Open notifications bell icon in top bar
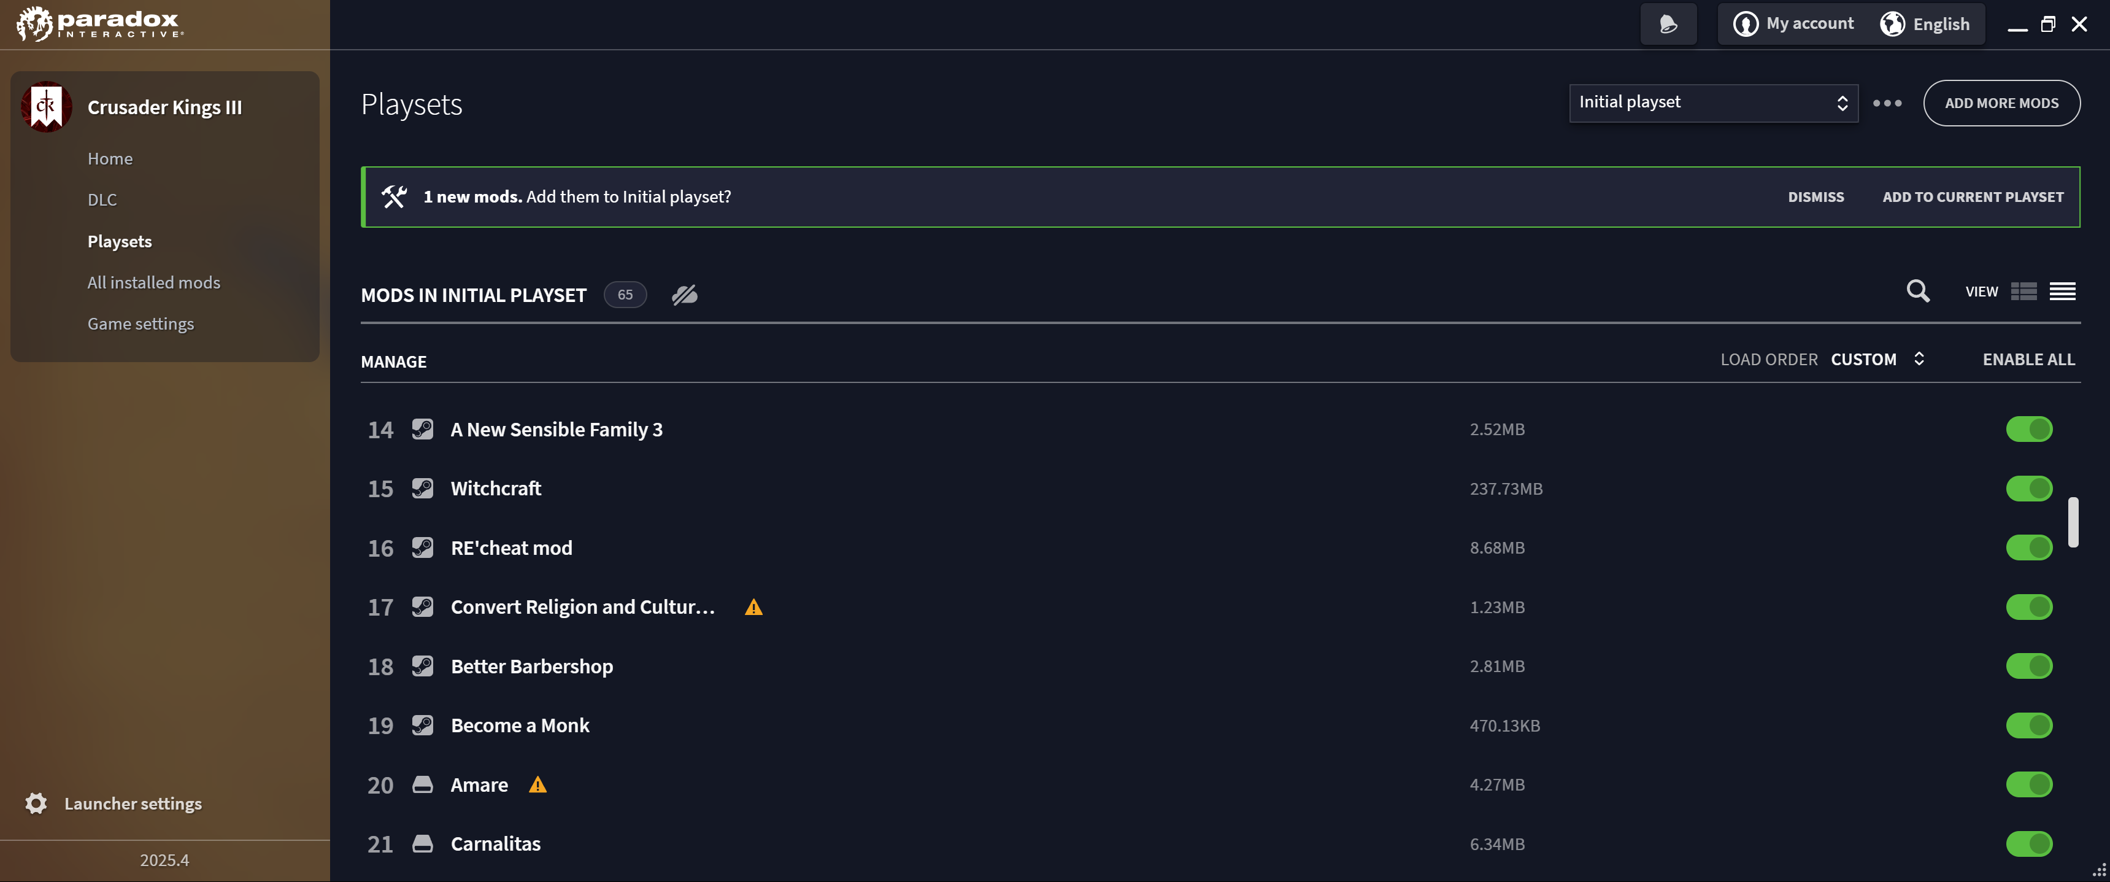The width and height of the screenshot is (2110, 882). pos(1668,24)
